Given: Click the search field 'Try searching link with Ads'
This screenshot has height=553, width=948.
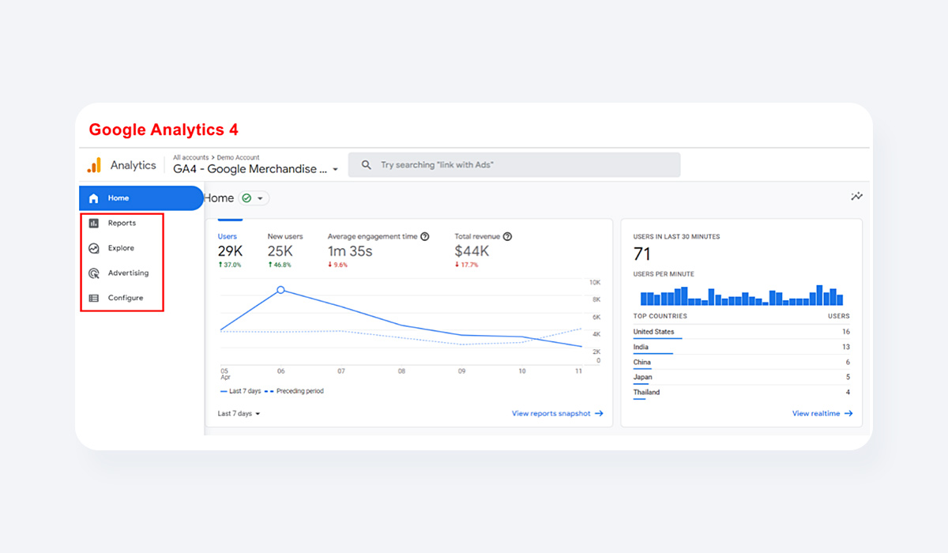Looking at the screenshot, I should click(x=514, y=165).
